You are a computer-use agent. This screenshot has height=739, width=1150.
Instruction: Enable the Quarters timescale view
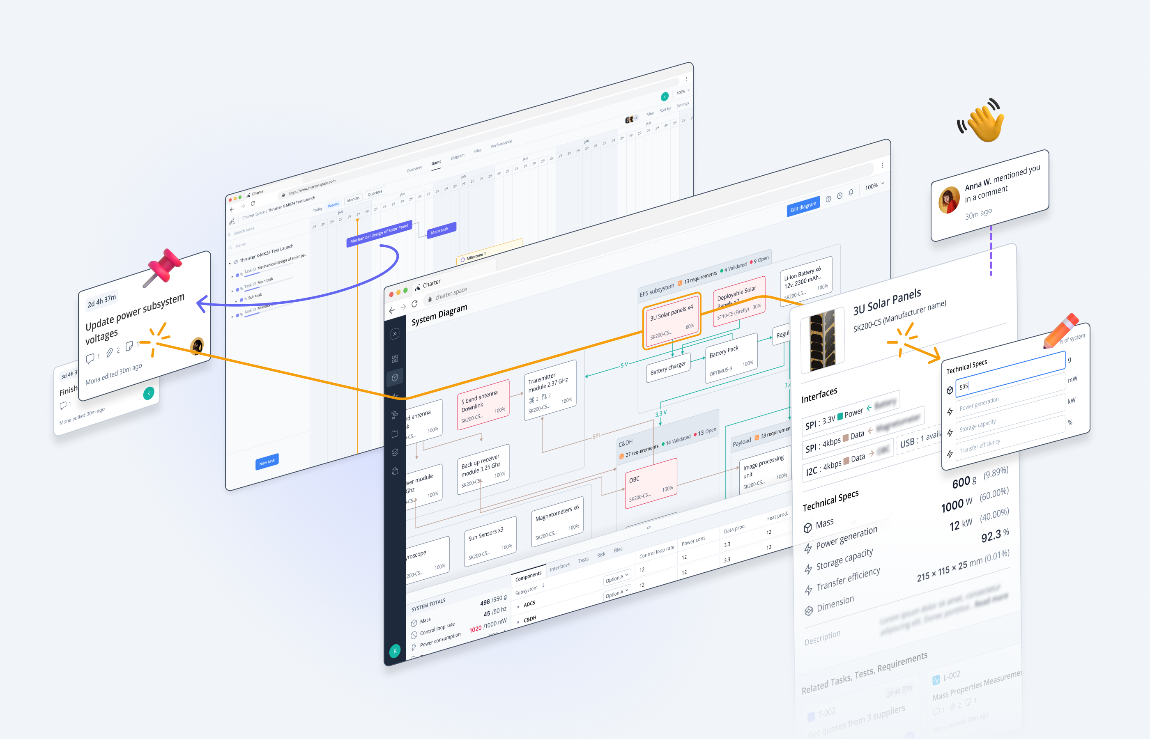[375, 194]
